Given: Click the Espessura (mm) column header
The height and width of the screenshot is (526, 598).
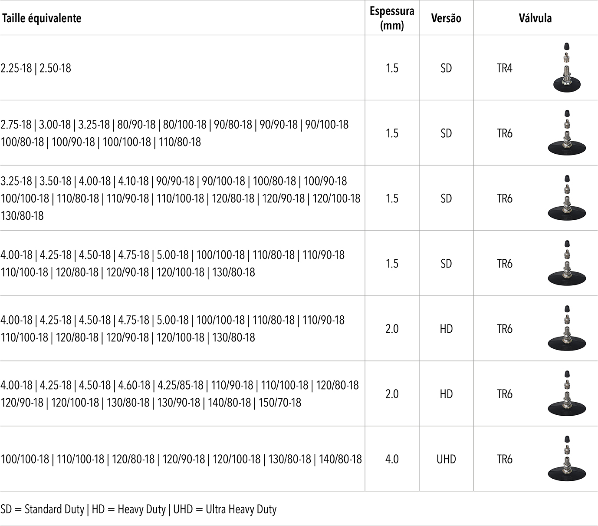Looking at the screenshot, I should click(392, 18).
